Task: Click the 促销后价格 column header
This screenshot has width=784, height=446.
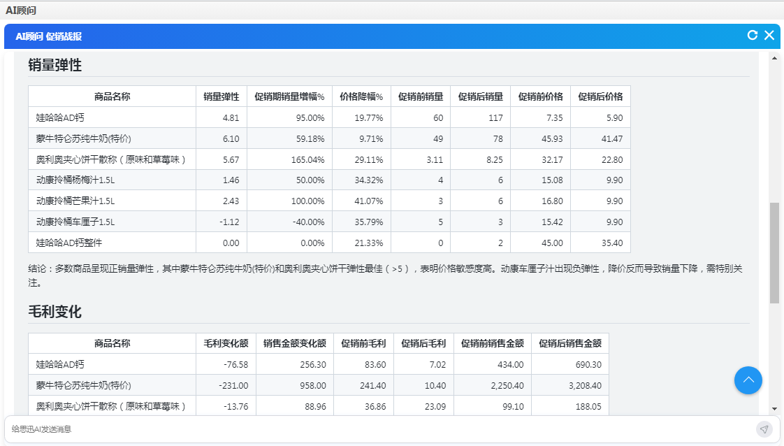Action: (x=600, y=96)
